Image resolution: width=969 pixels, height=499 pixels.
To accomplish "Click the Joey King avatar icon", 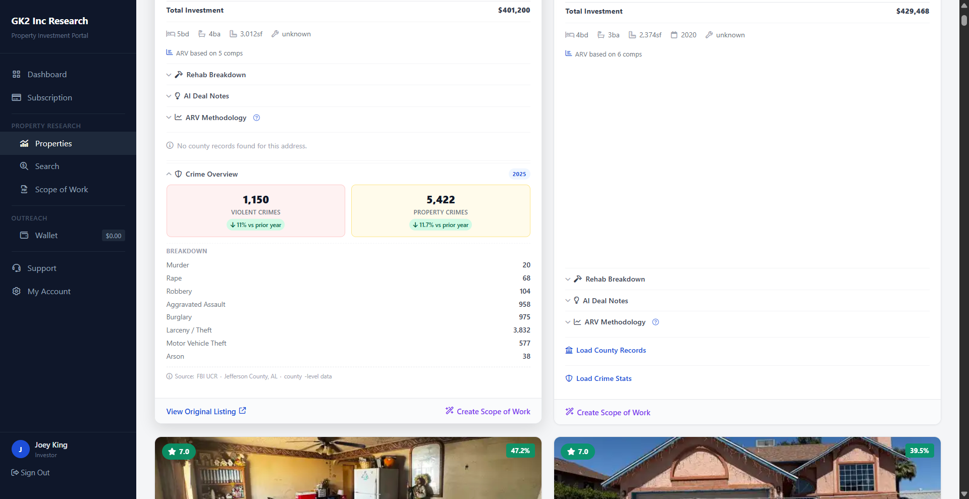I will [20, 449].
